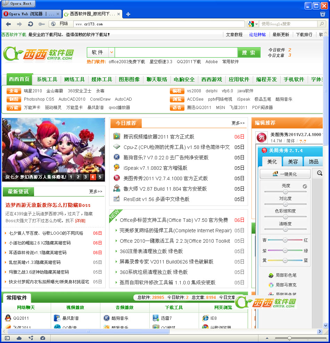Click the reset icon beside 亮度
This screenshot has width=330, height=343.
(305, 186)
